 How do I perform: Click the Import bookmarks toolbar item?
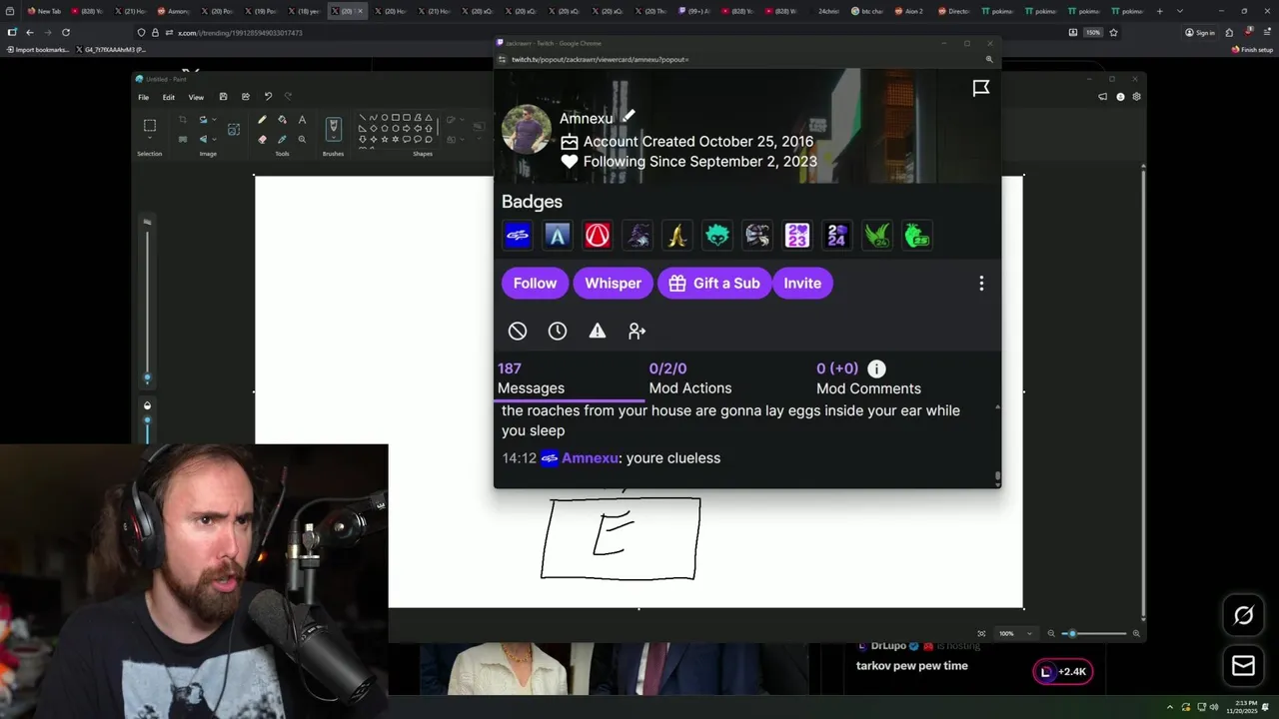click(x=38, y=49)
